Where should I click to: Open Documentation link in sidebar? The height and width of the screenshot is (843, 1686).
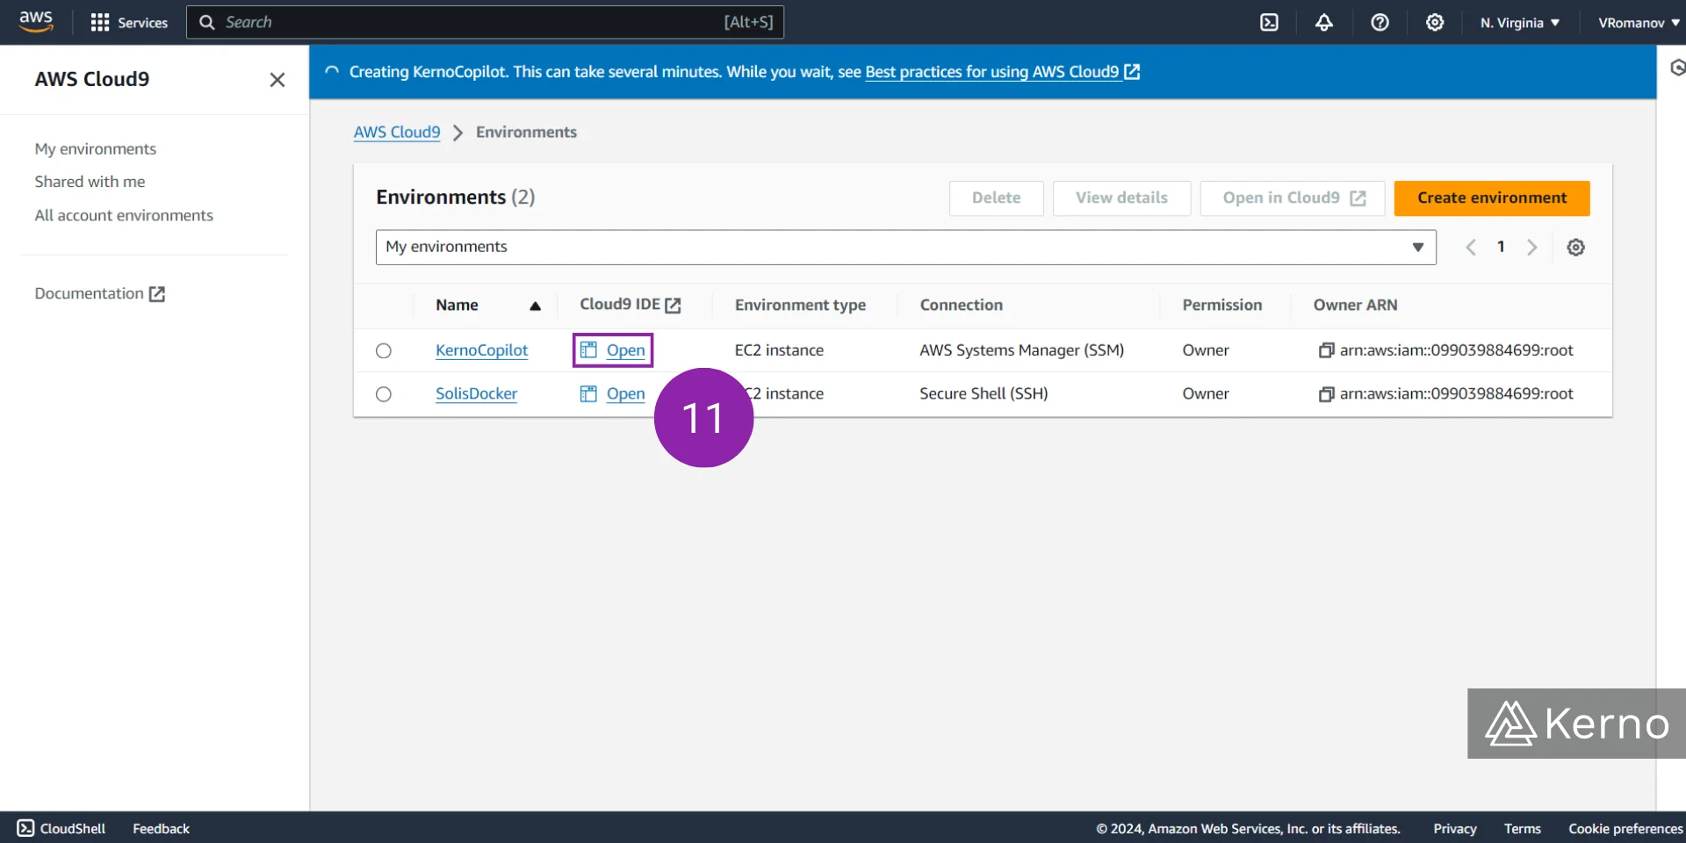pyautogui.click(x=100, y=294)
